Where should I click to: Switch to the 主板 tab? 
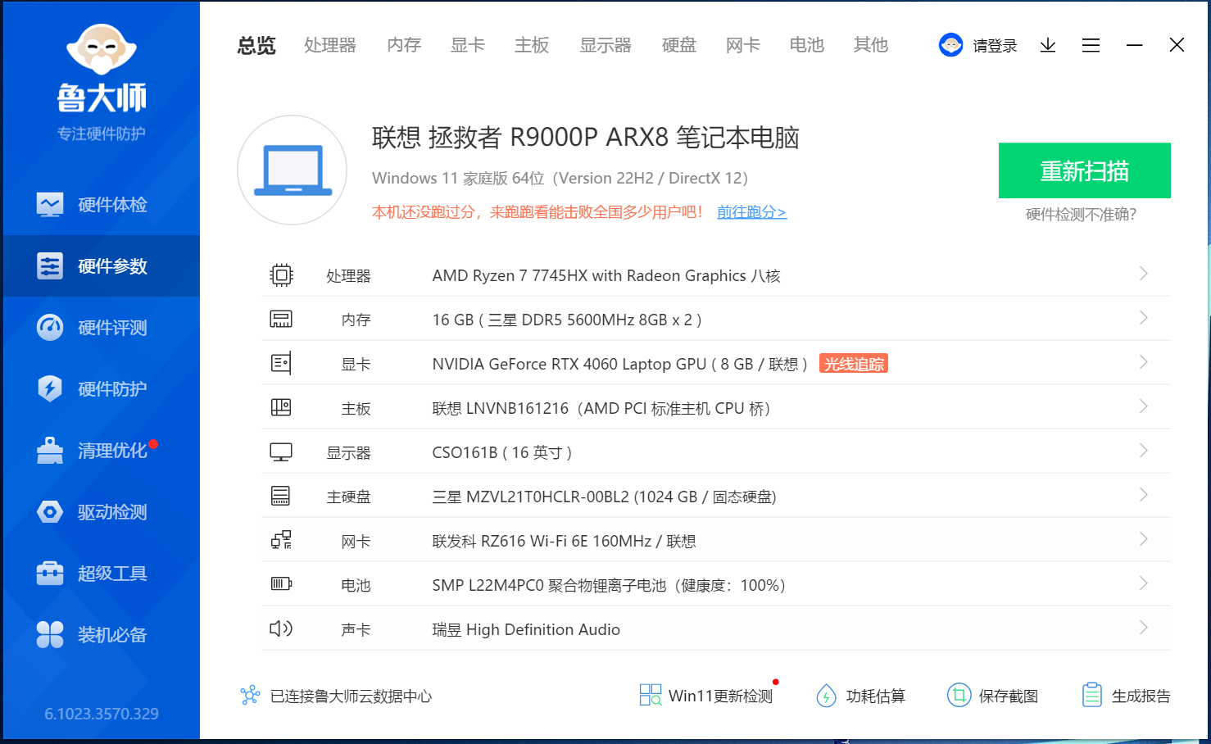click(532, 45)
